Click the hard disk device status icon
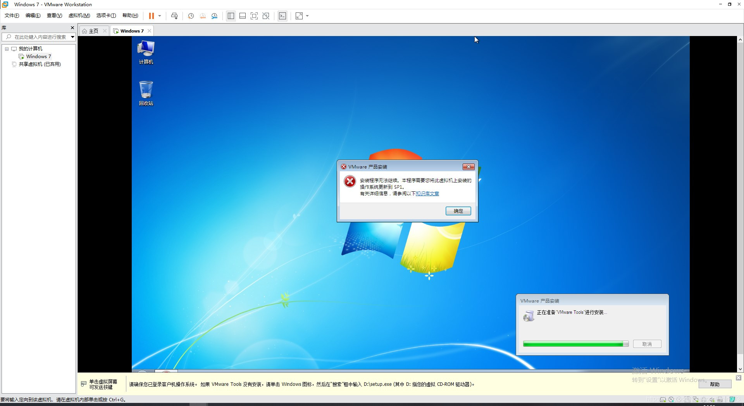The width and height of the screenshot is (744, 406). tap(663, 399)
